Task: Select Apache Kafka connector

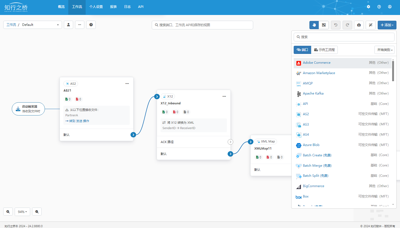Action: pyautogui.click(x=343, y=94)
